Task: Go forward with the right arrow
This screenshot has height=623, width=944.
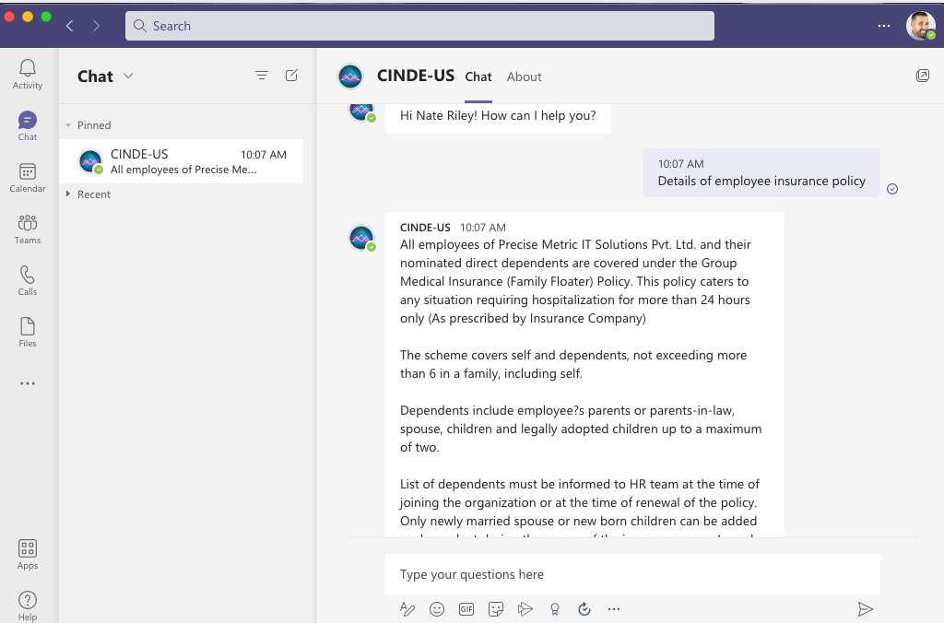Action: point(96,26)
